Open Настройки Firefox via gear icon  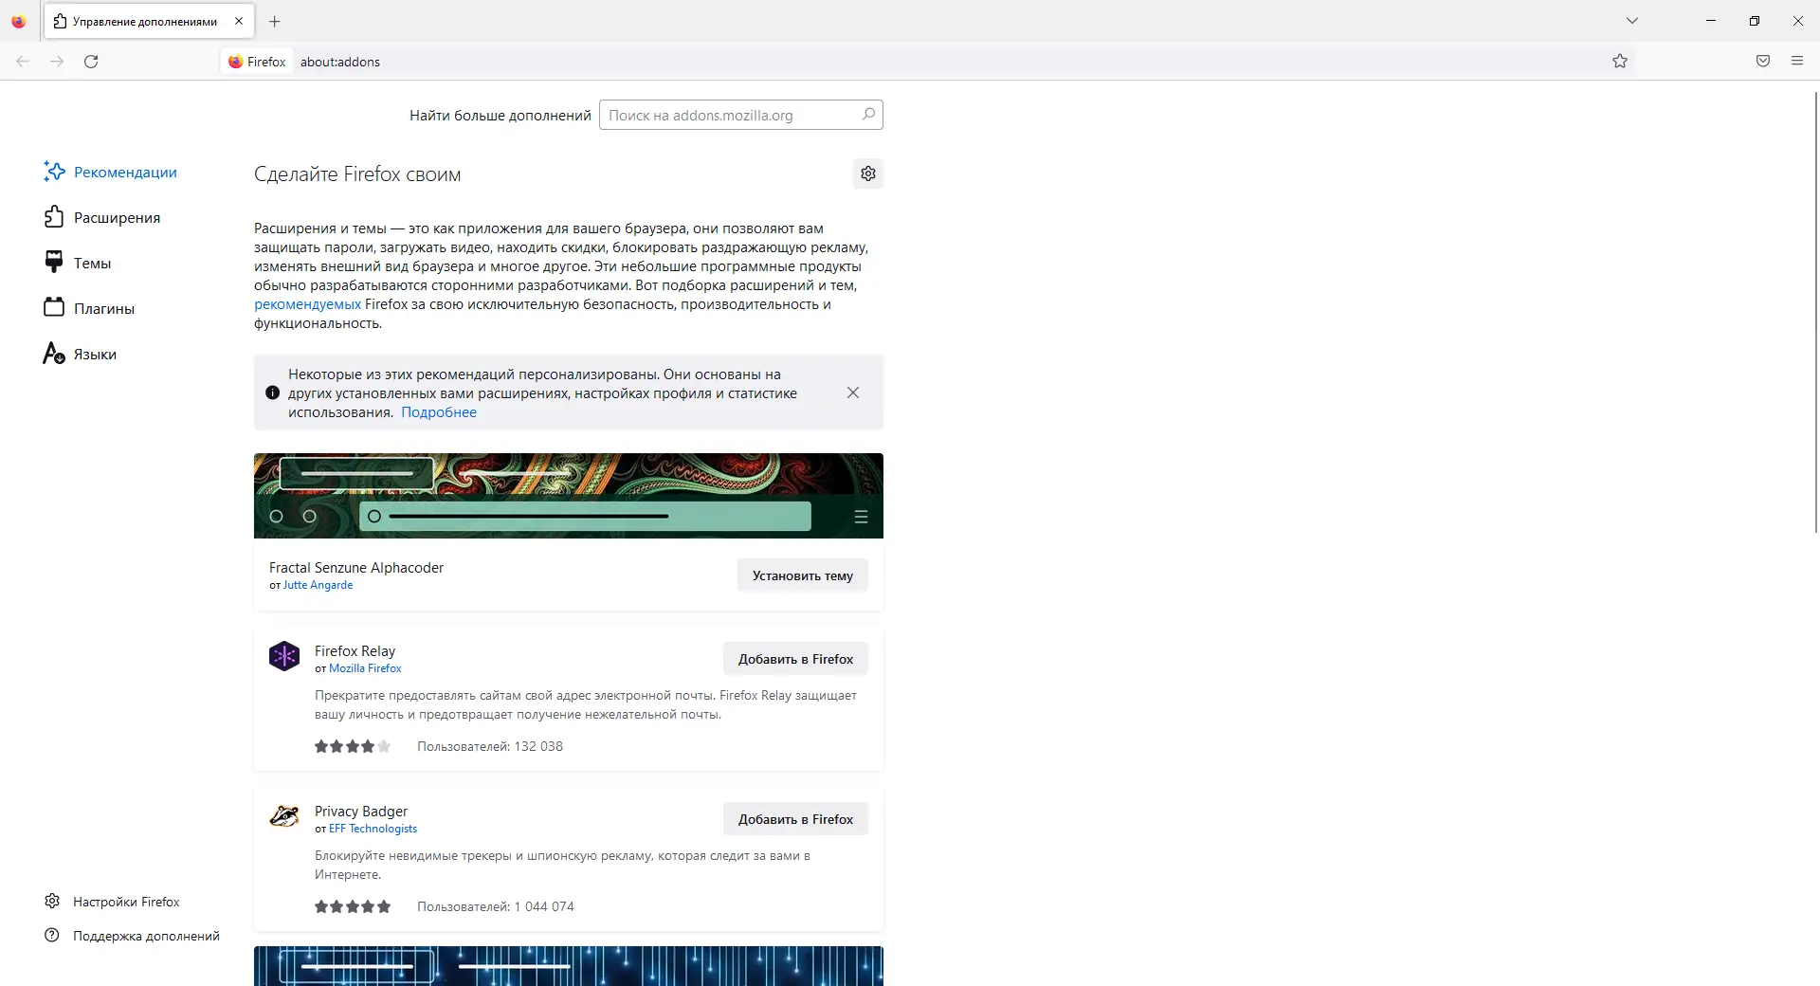point(126,902)
